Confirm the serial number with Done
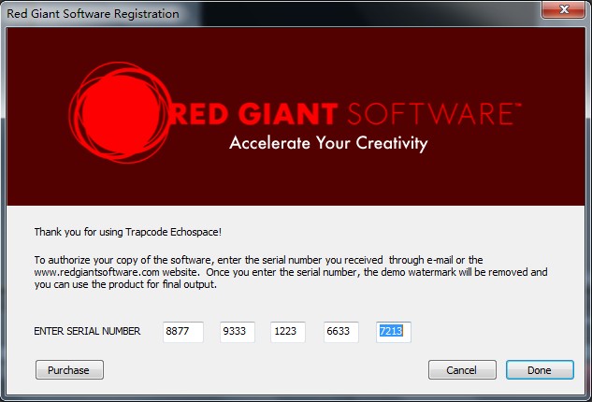Viewport: 592px width, 402px height. click(540, 370)
